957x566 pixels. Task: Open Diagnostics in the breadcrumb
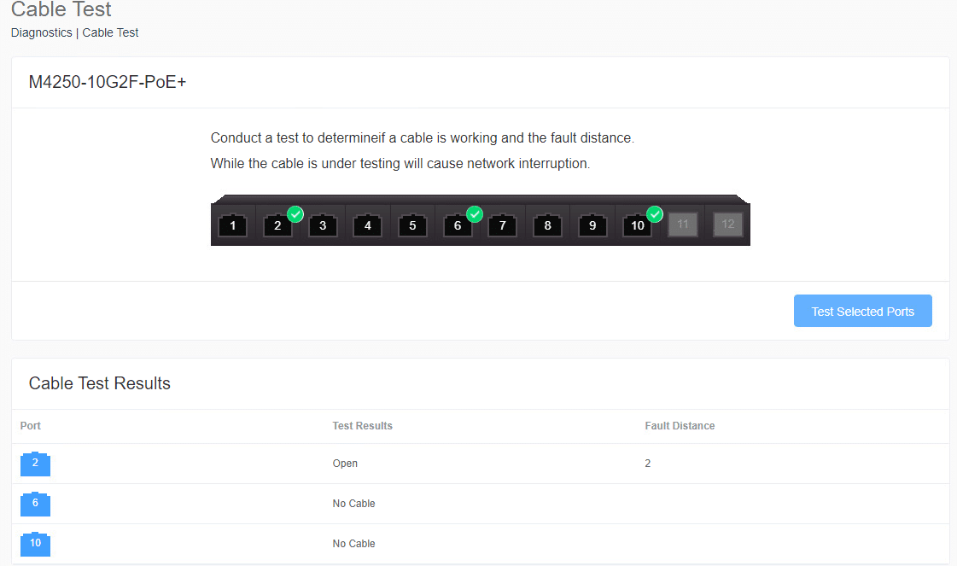(42, 32)
